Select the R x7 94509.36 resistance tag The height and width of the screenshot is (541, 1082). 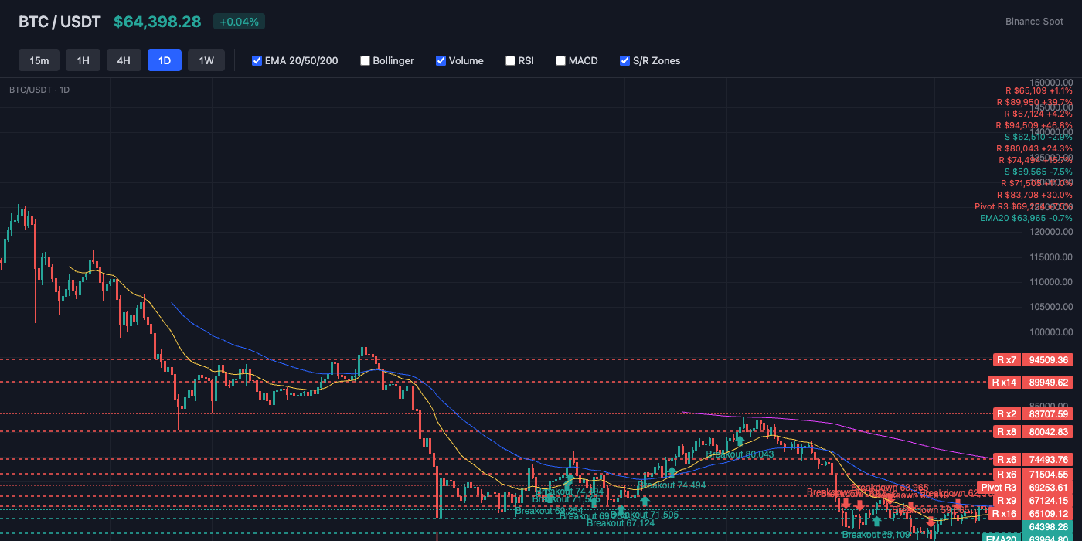1033,359
